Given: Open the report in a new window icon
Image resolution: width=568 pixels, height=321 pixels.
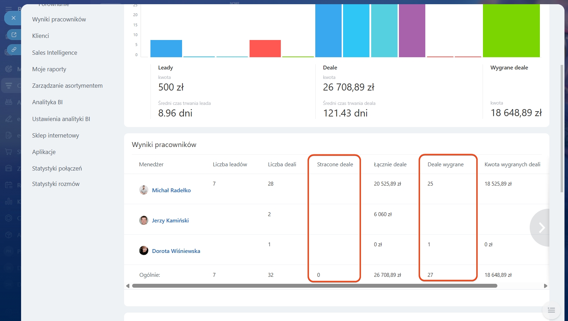Looking at the screenshot, I should [x=14, y=35].
